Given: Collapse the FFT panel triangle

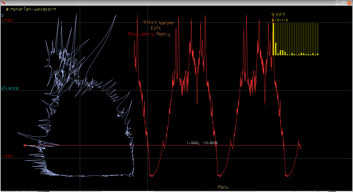Looking at the screenshot, I should pos(273,15).
